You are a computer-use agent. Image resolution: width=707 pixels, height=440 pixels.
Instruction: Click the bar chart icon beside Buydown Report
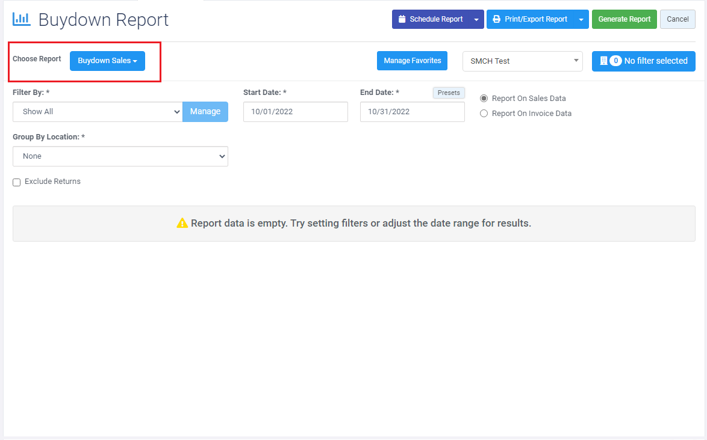click(x=22, y=19)
